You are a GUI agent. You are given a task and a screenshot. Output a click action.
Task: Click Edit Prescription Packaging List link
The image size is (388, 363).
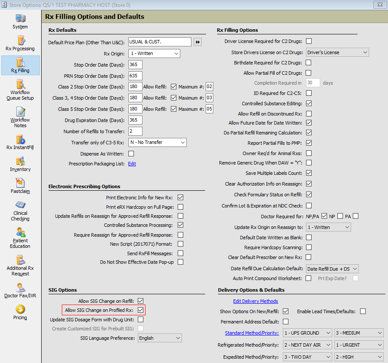132,164
